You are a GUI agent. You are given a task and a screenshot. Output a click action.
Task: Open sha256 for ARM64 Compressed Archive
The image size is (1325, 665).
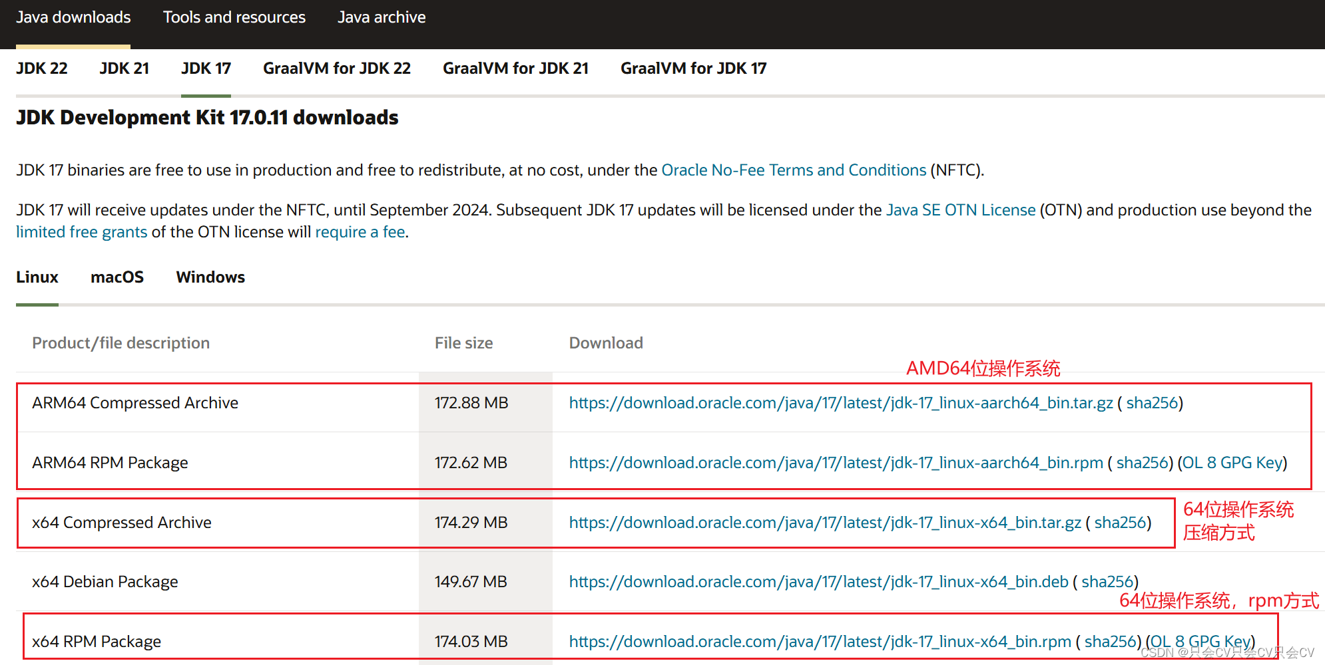(x=1152, y=403)
